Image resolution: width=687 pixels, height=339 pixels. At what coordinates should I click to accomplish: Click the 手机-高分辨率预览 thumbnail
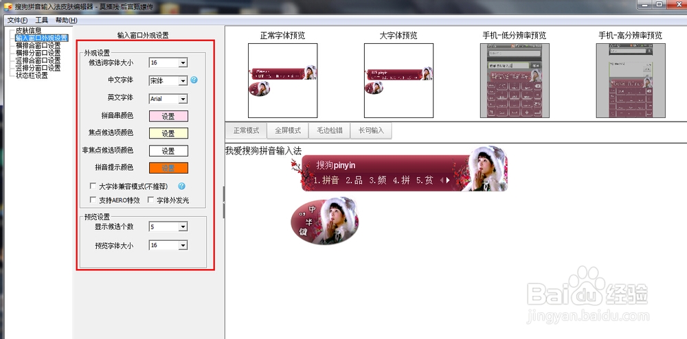[x=631, y=80]
